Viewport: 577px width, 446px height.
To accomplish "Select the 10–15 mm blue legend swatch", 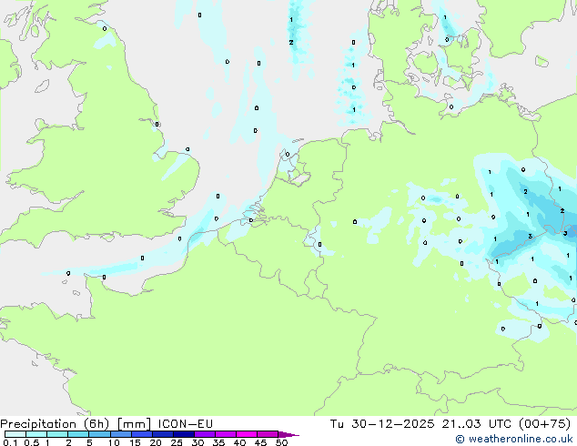I will click(x=120, y=434).
